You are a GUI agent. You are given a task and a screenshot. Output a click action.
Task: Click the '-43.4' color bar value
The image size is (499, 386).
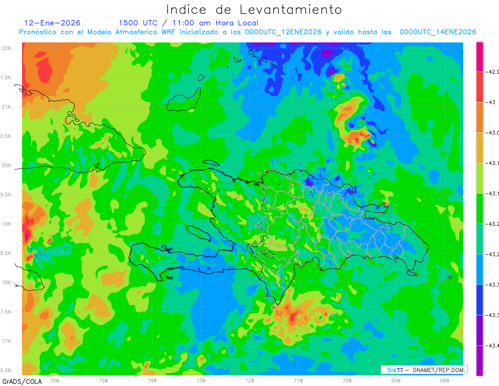coord(493,346)
